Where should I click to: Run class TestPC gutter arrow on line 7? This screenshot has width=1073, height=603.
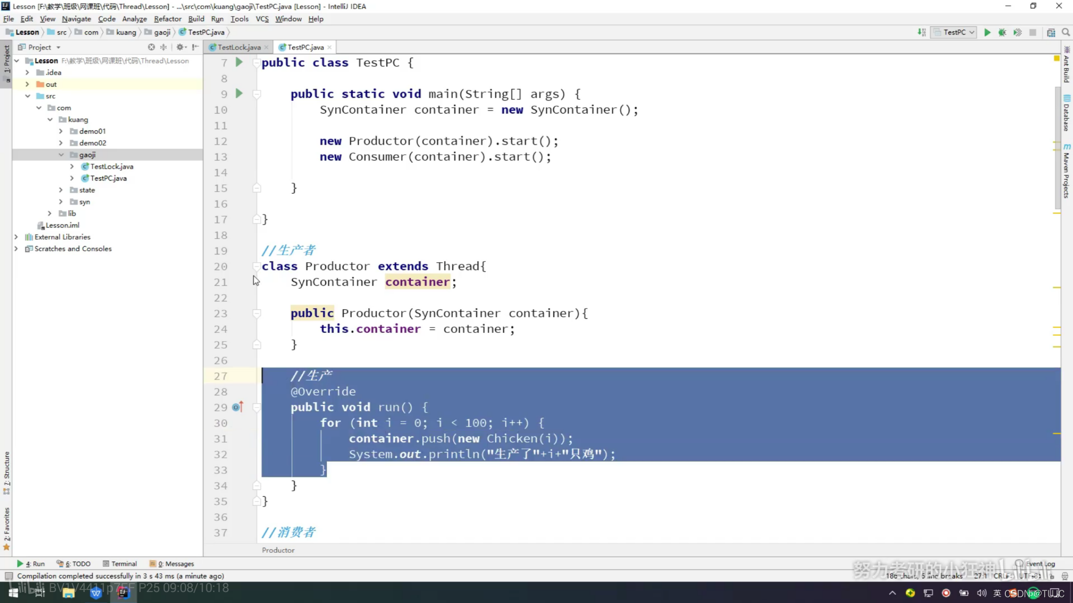239,62
